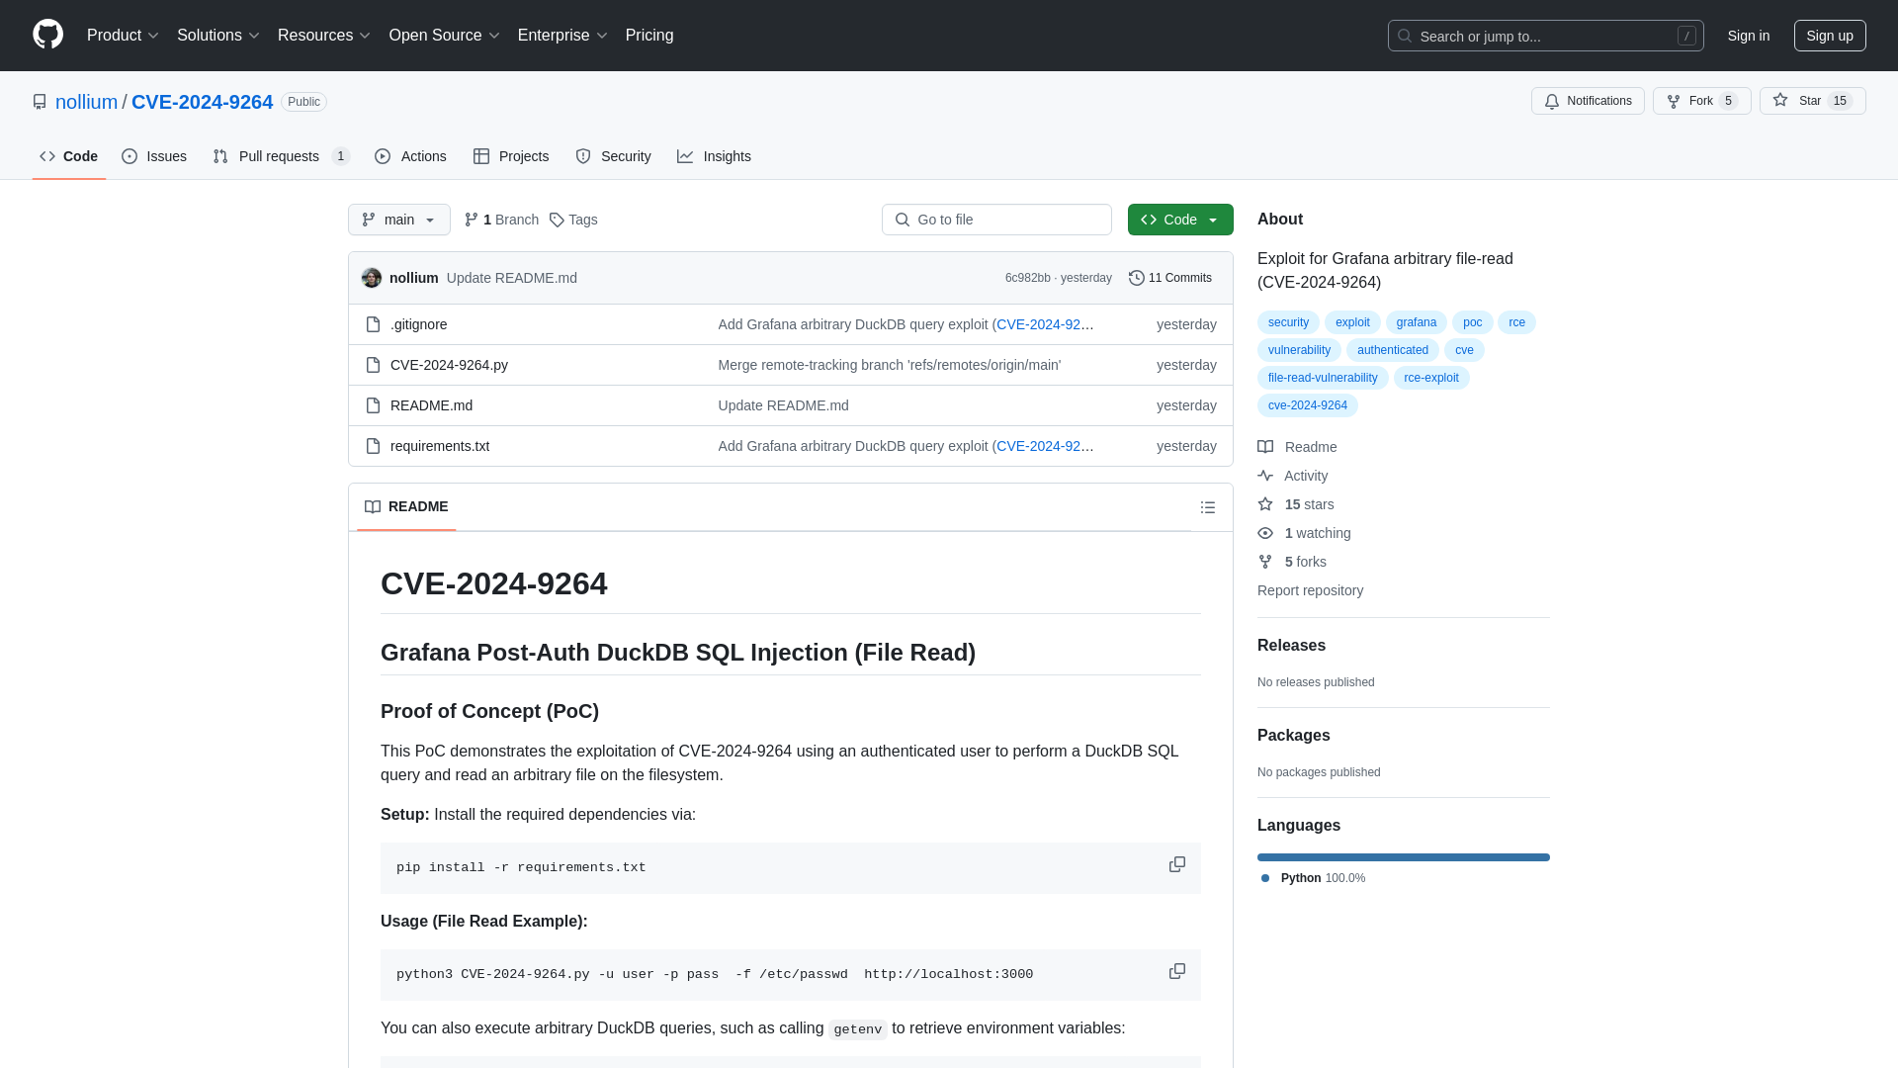
Task: Expand the Product menu
Action: click(123, 36)
